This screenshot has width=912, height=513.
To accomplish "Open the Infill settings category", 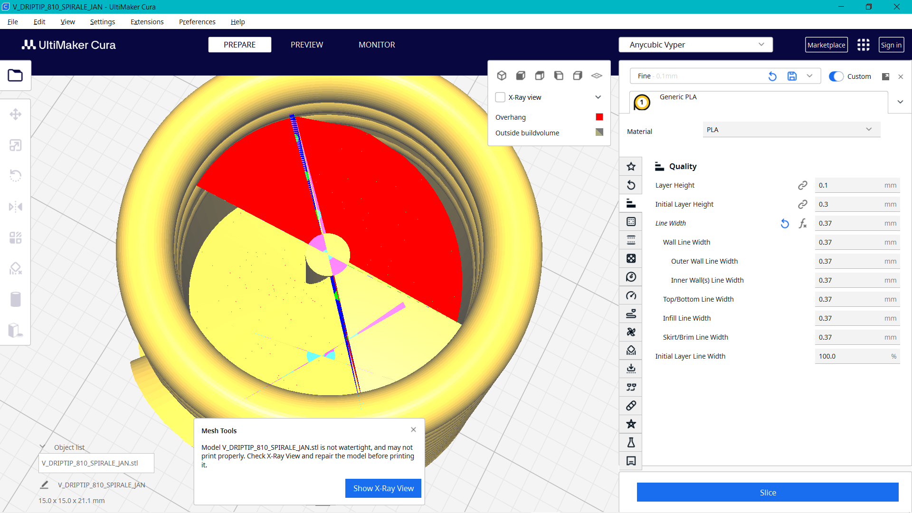I will click(x=631, y=258).
